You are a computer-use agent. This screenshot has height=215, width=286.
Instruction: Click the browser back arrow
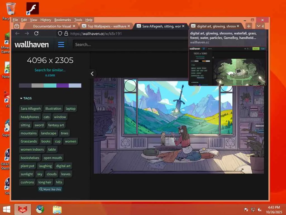tap(17, 34)
